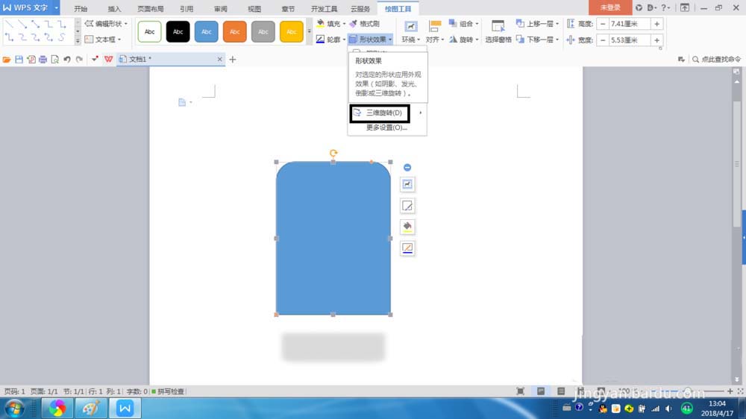Open file with the folder icon
Screen dimensions: 746x419
coord(7,60)
